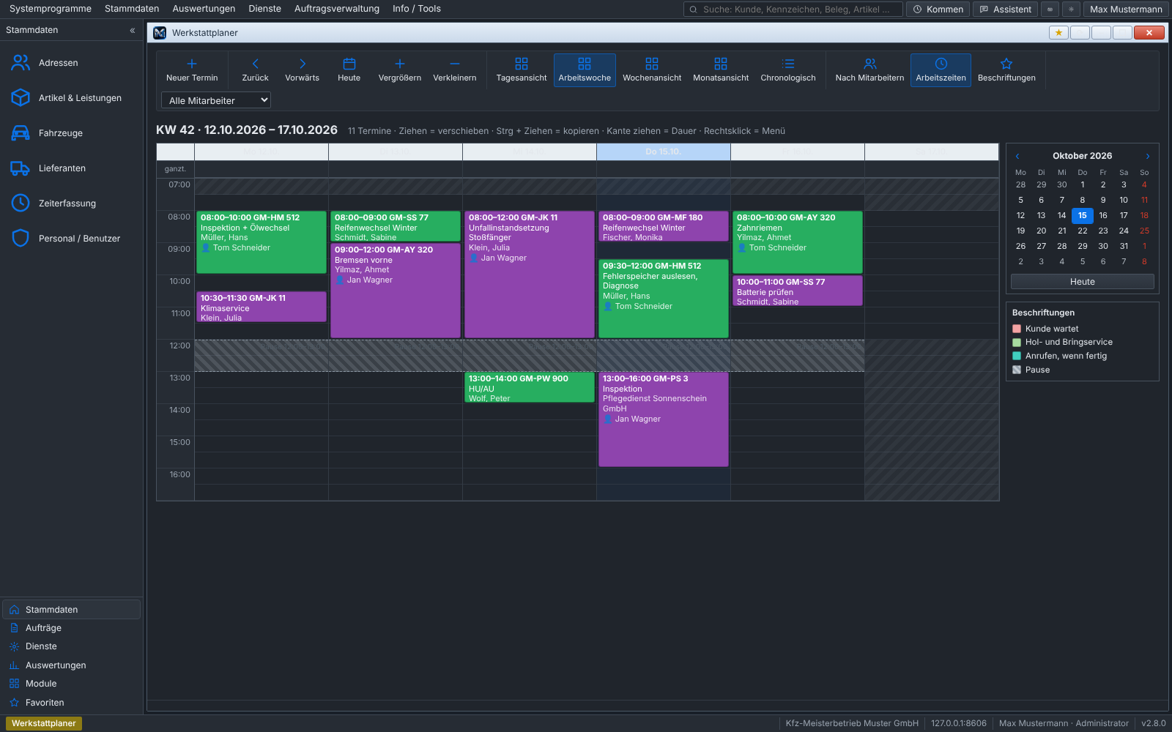Switch to Wochenansicht view
This screenshot has width=1172, height=732.
tap(652, 70)
